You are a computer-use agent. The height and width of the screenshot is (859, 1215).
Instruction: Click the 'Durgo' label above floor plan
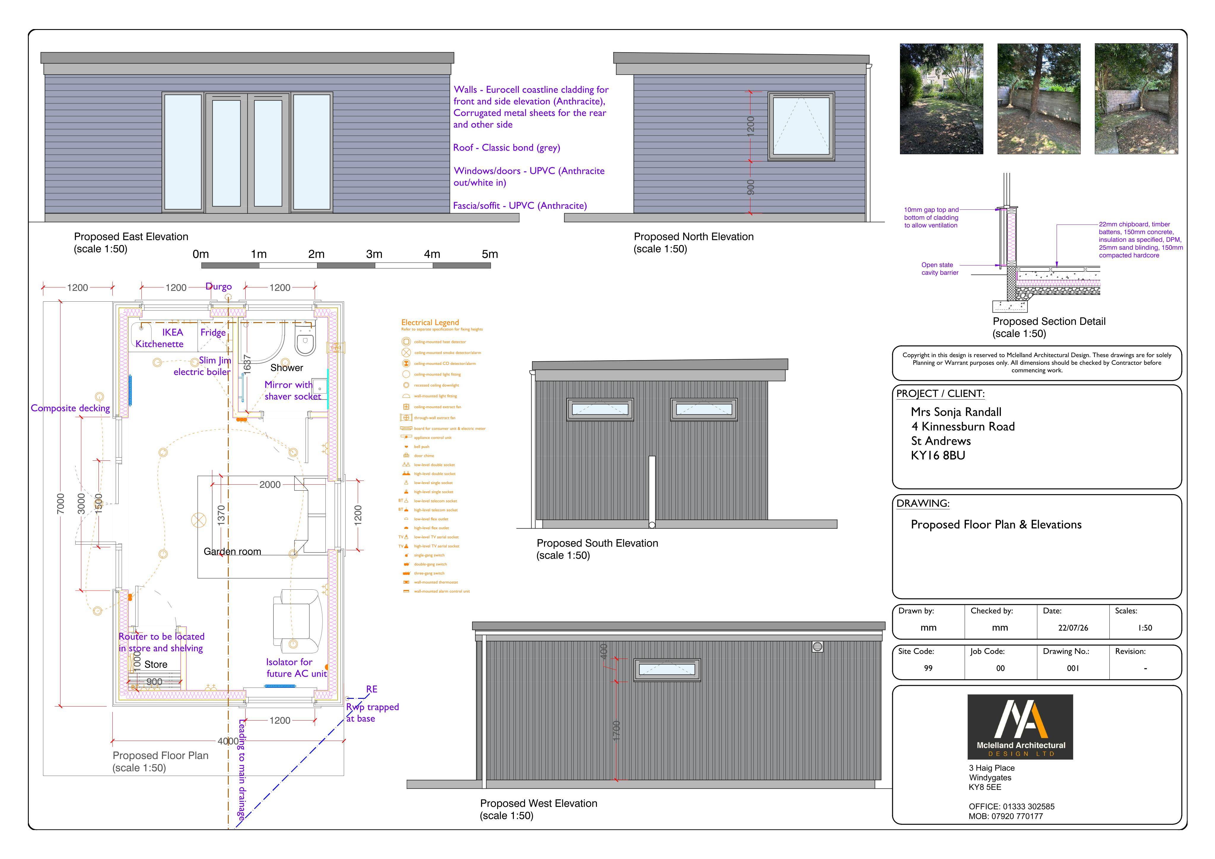(x=219, y=287)
